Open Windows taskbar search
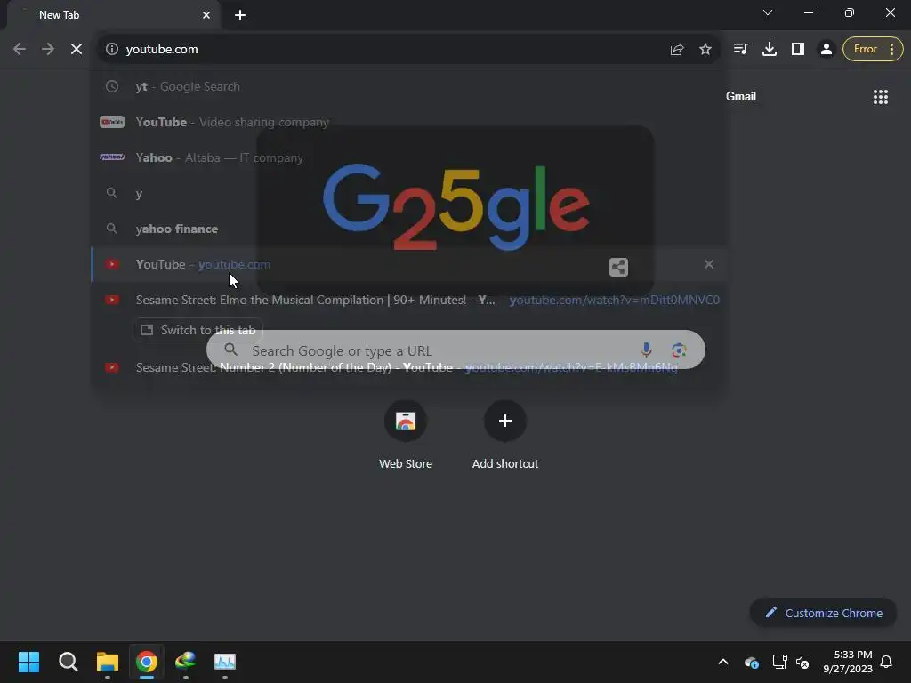This screenshot has width=911, height=683. pos(68,662)
